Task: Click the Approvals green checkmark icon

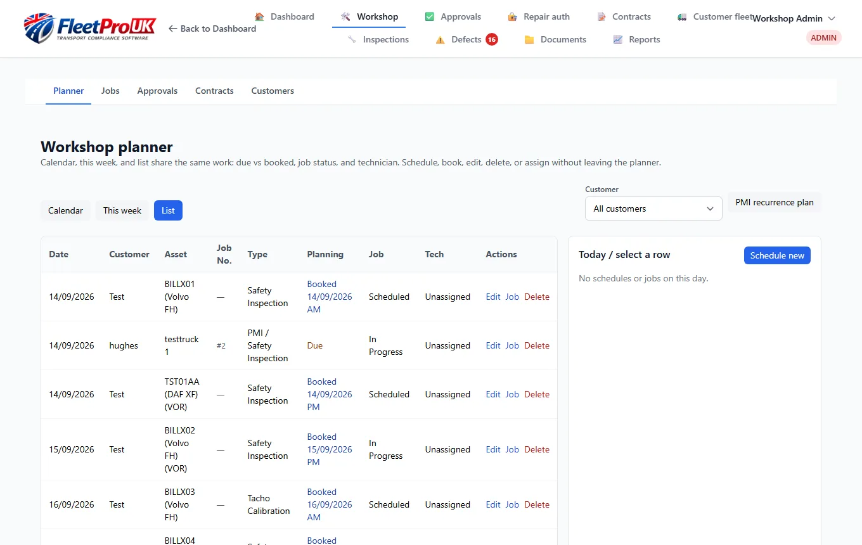Action: (x=430, y=16)
